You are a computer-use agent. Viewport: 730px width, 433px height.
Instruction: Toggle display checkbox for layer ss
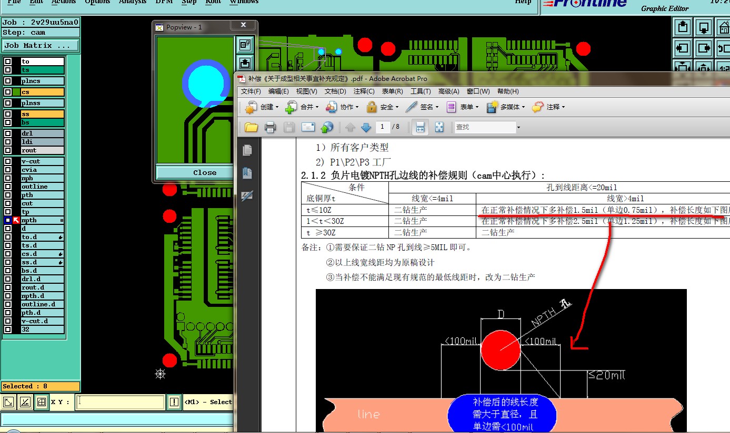click(x=8, y=114)
